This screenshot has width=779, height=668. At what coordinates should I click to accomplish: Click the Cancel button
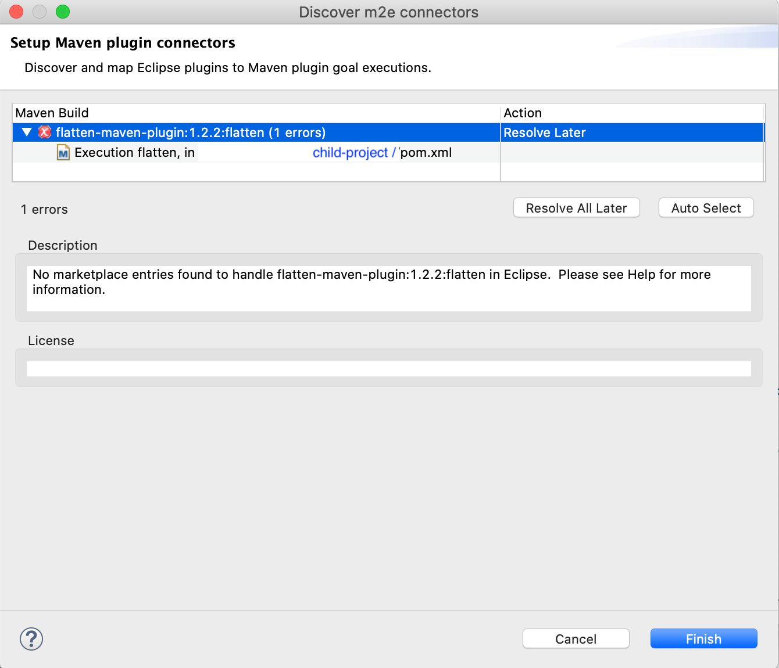click(576, 638)
